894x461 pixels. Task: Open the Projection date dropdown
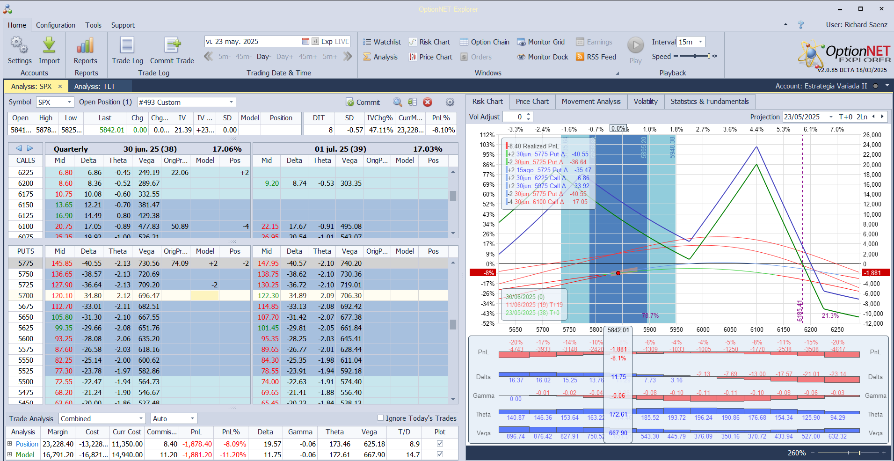click(831, 117)
